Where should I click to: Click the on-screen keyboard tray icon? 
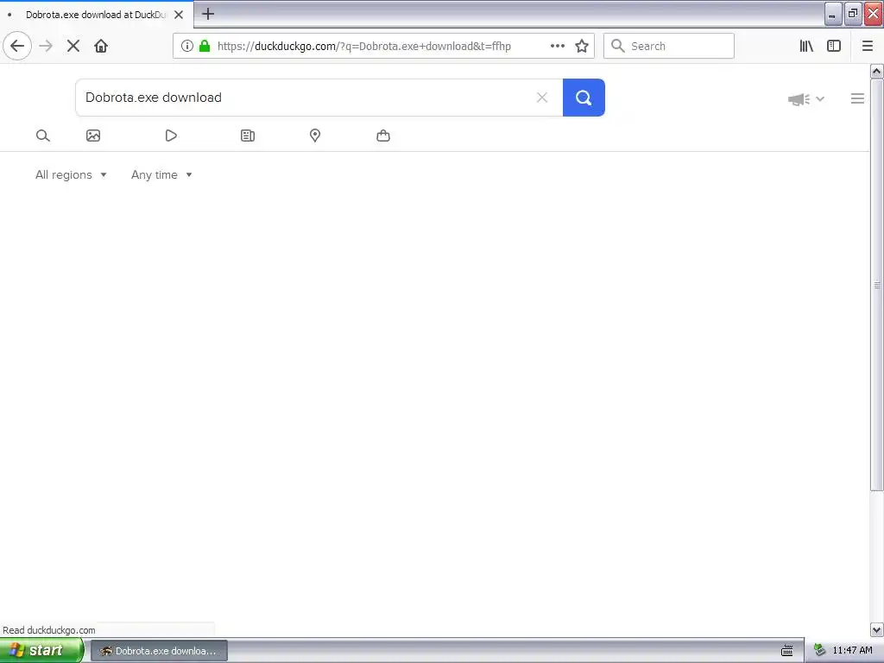787,651
